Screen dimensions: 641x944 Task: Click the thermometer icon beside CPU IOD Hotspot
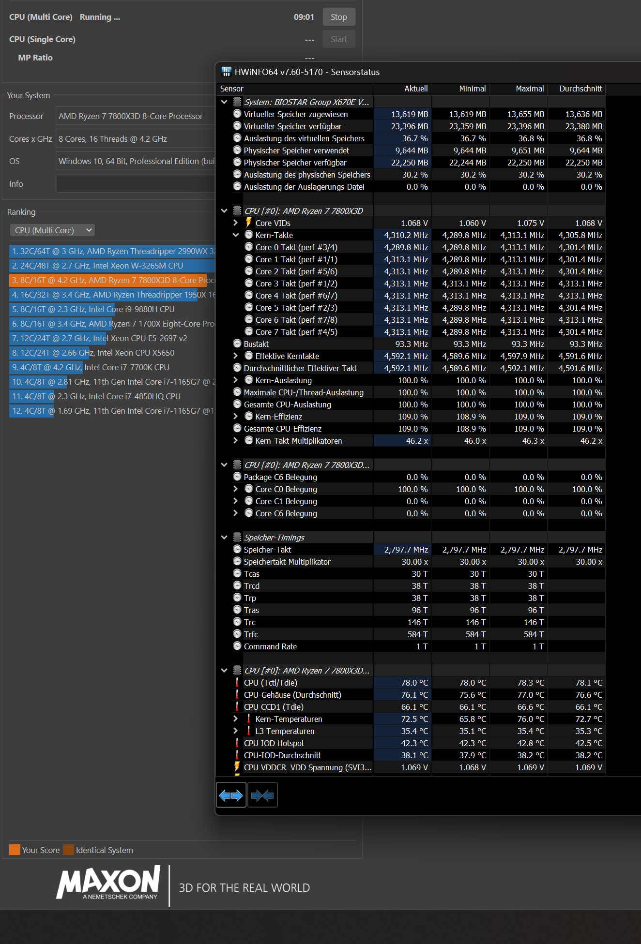(237, 743)
